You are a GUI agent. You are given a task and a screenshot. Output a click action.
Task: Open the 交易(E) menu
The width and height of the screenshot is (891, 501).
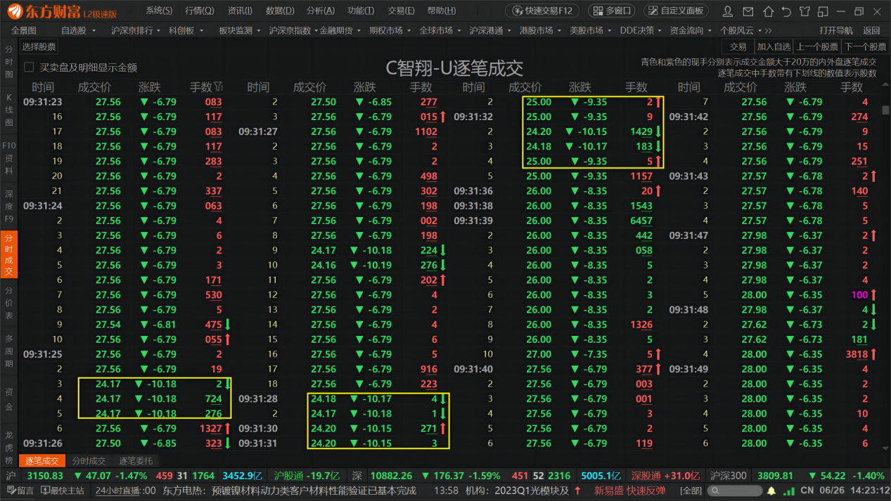pos(401,11)
